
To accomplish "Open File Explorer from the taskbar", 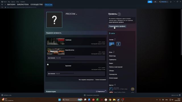I will tap(114, 100).
